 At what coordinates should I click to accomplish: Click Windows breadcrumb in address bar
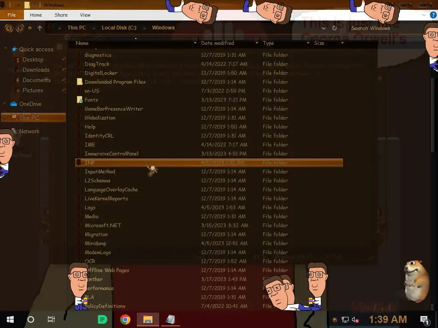(x=163, y=28)
